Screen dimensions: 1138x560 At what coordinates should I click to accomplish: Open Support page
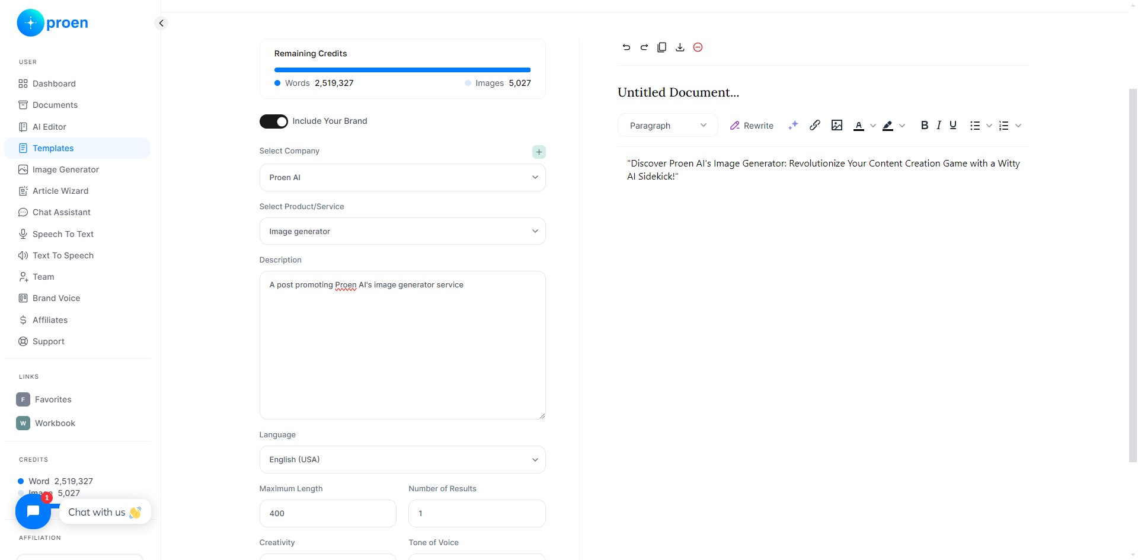pos(77,341)
